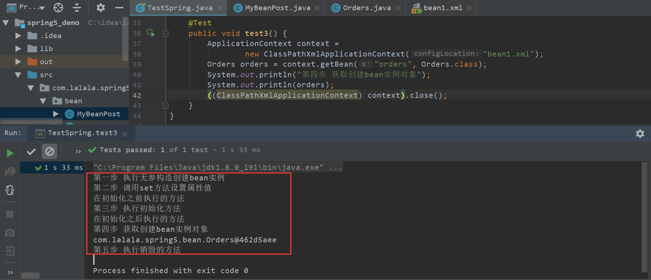Click Orders.class in getBean call
Viewport: 651px width, 280px height.
(x=449, y=64)
